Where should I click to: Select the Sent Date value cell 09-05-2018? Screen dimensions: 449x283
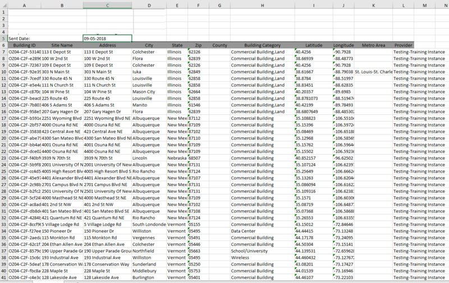pyautogui.click(x=107, y=39)
